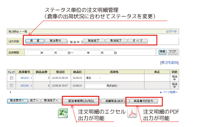Click the 検索 search button
Image resolution: width=198 pixels, height=127 pixels.
162,52
